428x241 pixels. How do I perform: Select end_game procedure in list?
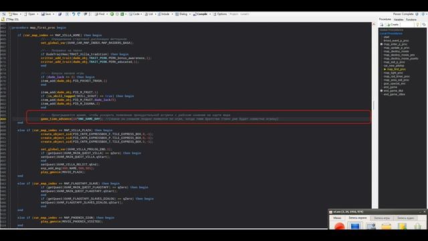pyautogui.click(x=390, y=87)
